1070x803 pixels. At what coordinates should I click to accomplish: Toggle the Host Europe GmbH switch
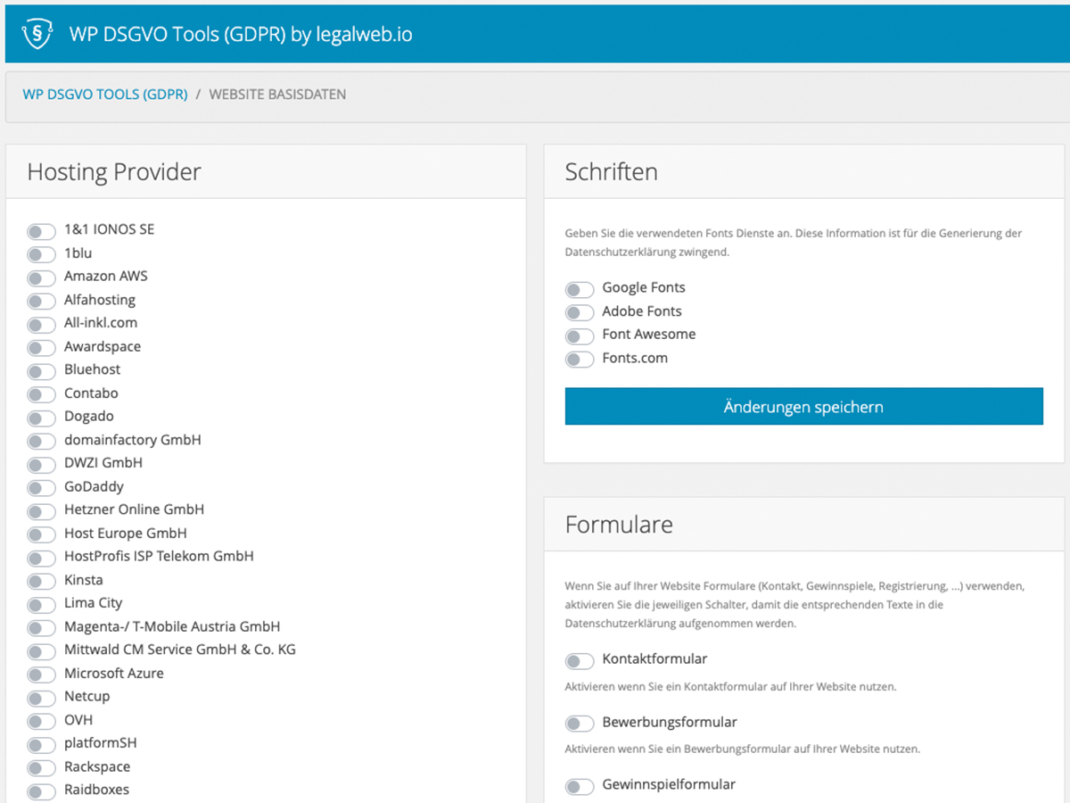[x=41, y=534]
